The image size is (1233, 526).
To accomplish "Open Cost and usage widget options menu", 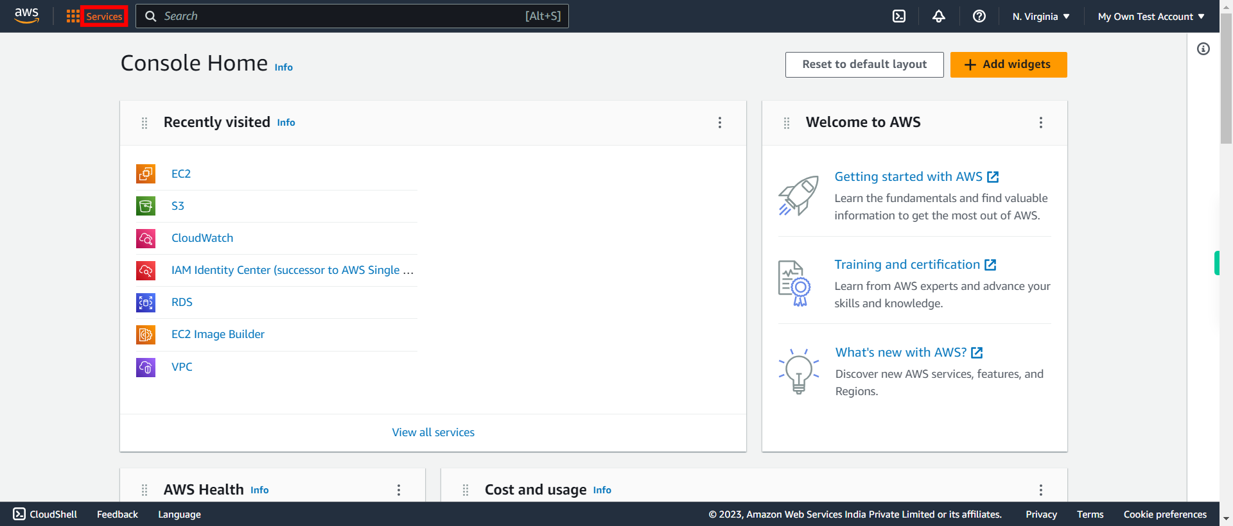I will [1041, 490].
